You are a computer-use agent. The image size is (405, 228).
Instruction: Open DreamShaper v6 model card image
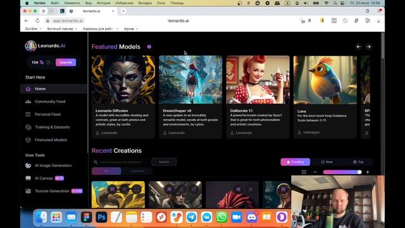click(x=190, y=80)
